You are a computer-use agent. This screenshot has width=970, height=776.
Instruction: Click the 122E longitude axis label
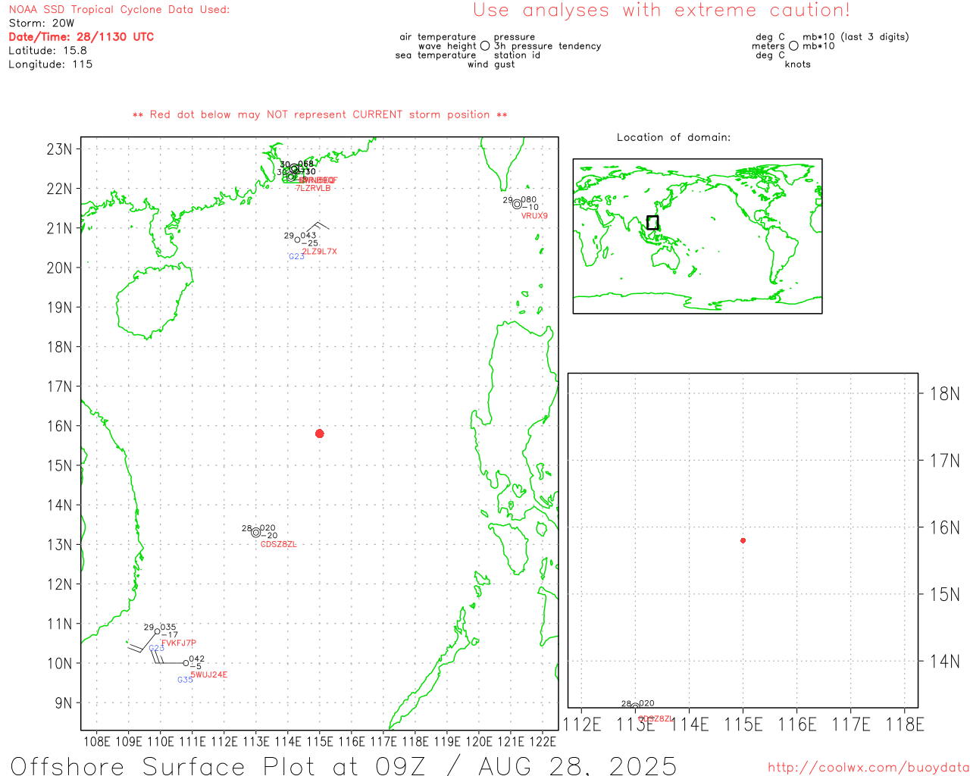pos(543,741)
